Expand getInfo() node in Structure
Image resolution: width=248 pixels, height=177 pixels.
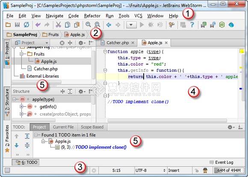(21, 107)
